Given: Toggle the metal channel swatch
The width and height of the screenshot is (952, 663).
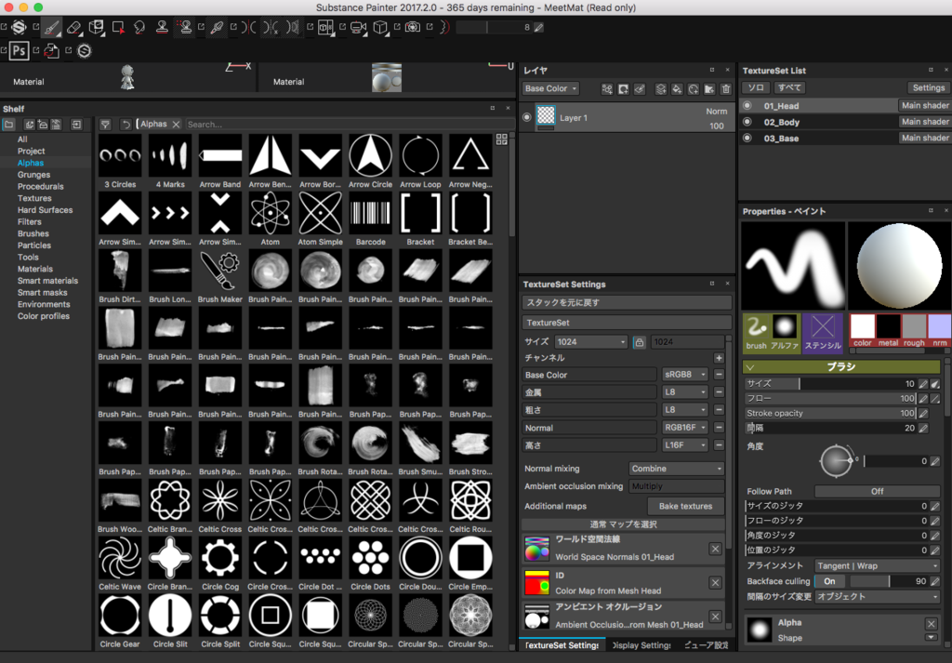Looking at the screenshot, I should click(x=888, y=330).
